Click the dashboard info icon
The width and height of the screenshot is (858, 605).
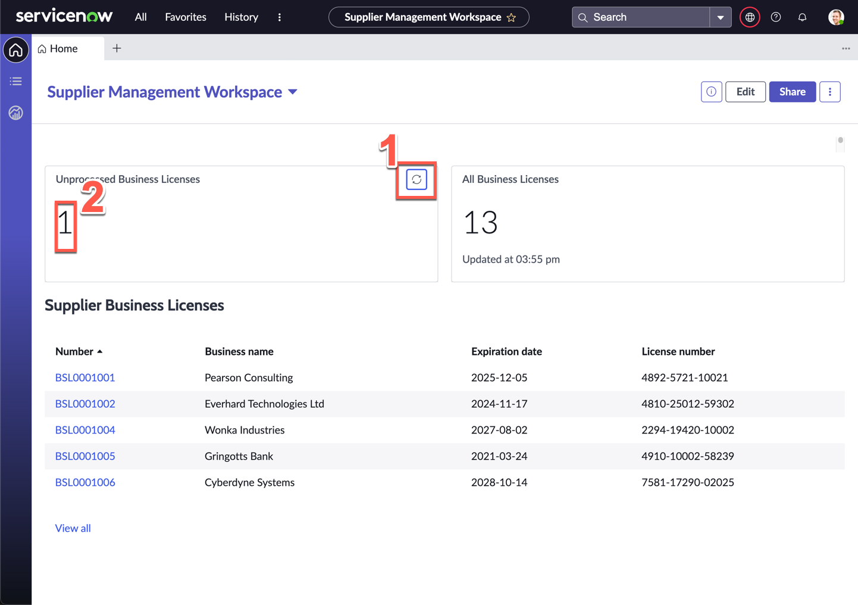pos(711,92)
